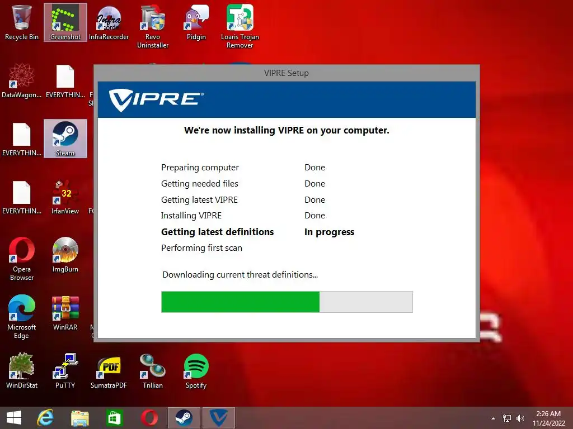
Task: Open the clock showing 2:26 AM
Action: (x=548, y=418)
